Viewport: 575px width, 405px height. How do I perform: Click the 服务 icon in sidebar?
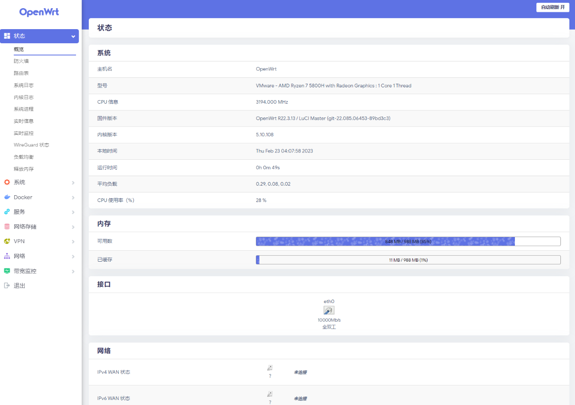tap(7, 212)
